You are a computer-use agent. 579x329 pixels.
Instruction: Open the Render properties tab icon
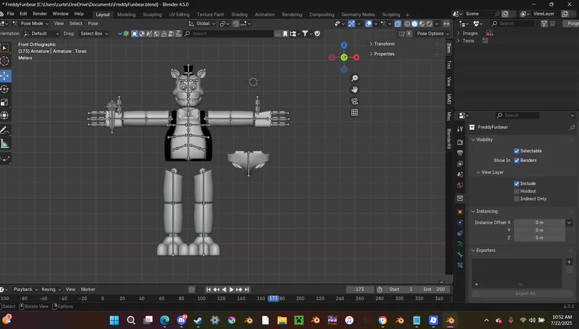(460, 142)
